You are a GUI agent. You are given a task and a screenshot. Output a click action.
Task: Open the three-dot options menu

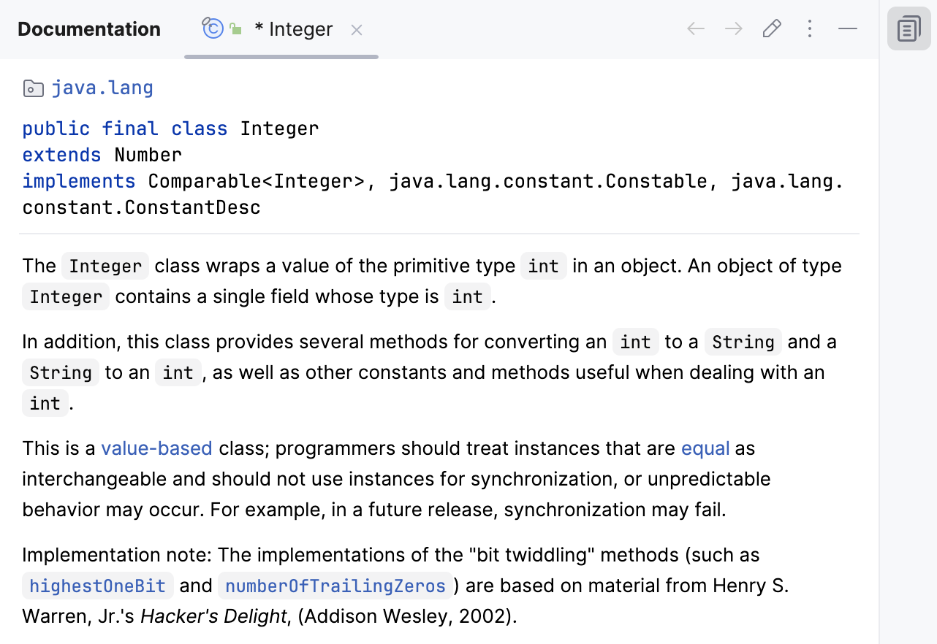809,28
